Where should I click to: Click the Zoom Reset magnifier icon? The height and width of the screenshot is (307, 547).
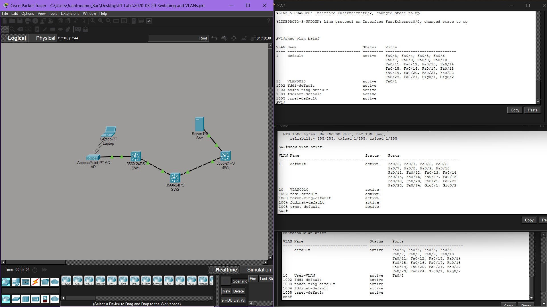(101, 21)
